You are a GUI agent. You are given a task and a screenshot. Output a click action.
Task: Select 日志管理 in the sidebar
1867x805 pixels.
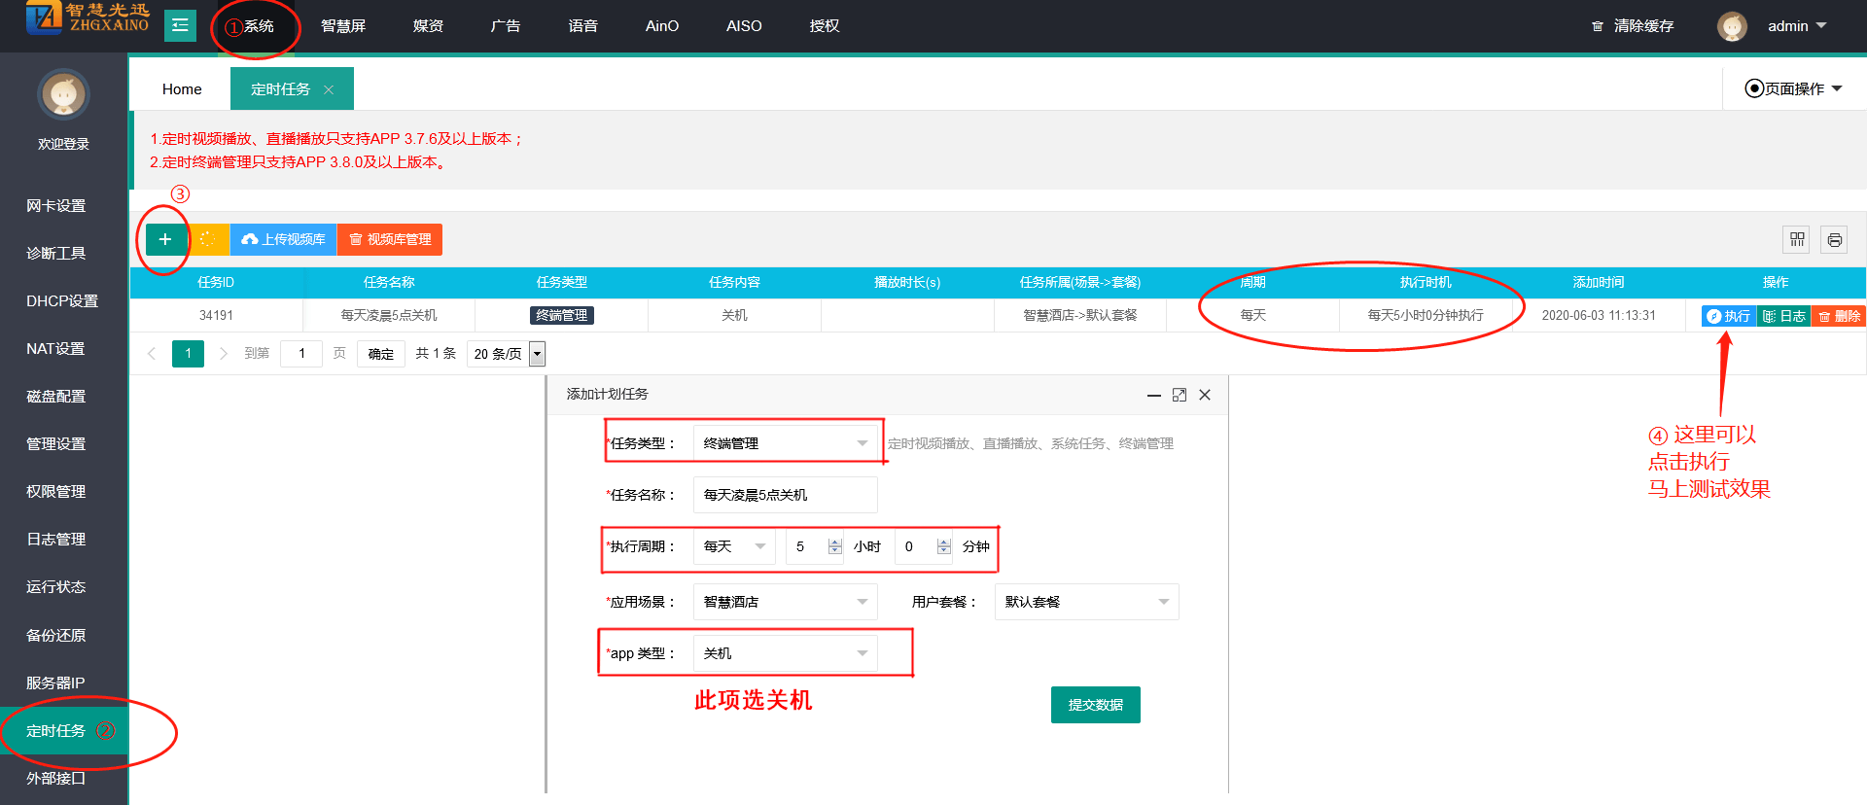pos(56,539)
